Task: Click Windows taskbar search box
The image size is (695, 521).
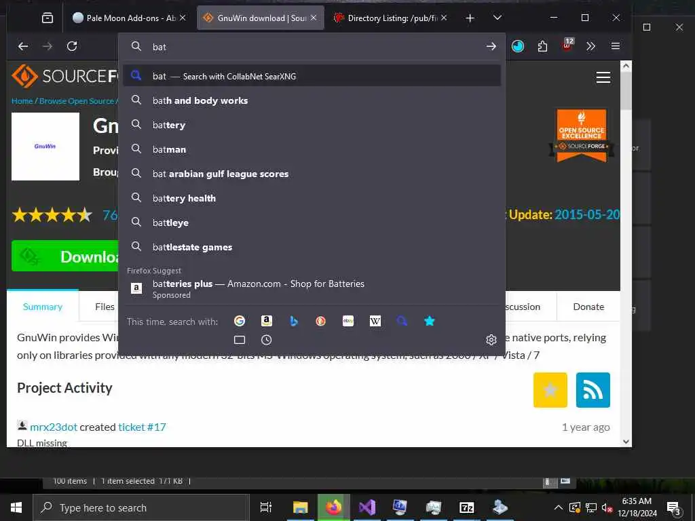Action: pos(141,507)
